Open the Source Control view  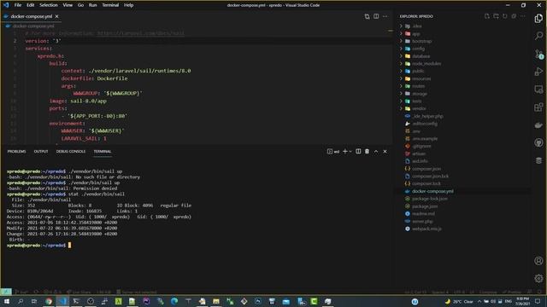(538, 54)
